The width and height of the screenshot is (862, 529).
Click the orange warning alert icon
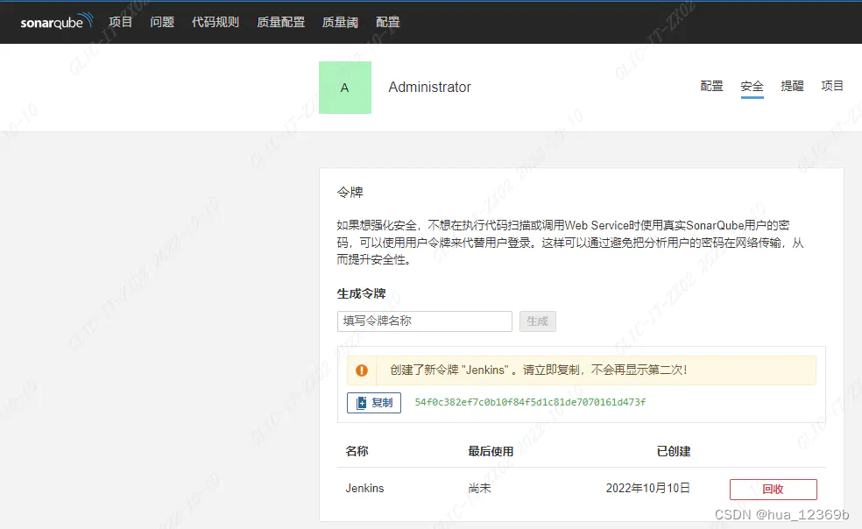click(361, 370)
